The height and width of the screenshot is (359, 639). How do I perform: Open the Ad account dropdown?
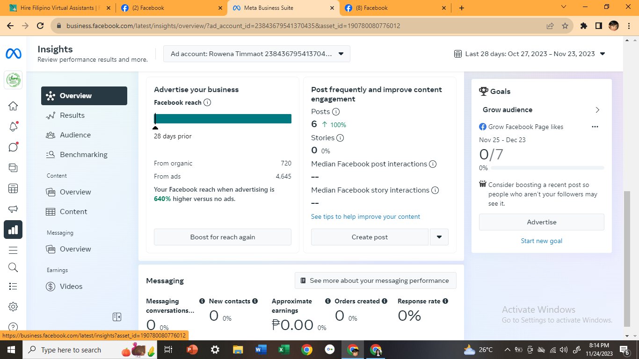click(x=257, y=54)
